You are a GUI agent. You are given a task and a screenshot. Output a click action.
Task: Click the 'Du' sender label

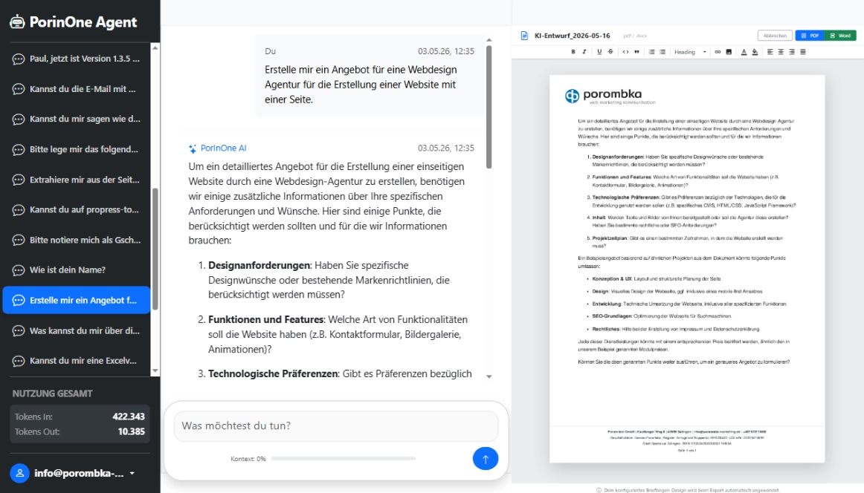click(x=270, y=51)
